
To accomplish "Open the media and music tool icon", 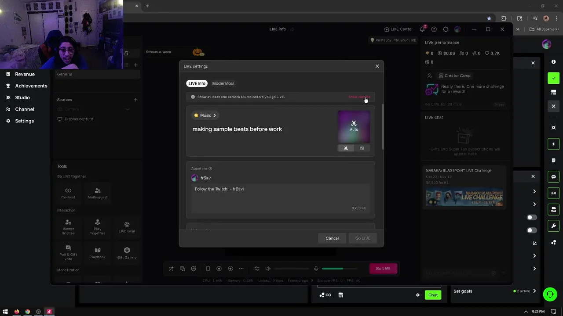I will [183, 269].
